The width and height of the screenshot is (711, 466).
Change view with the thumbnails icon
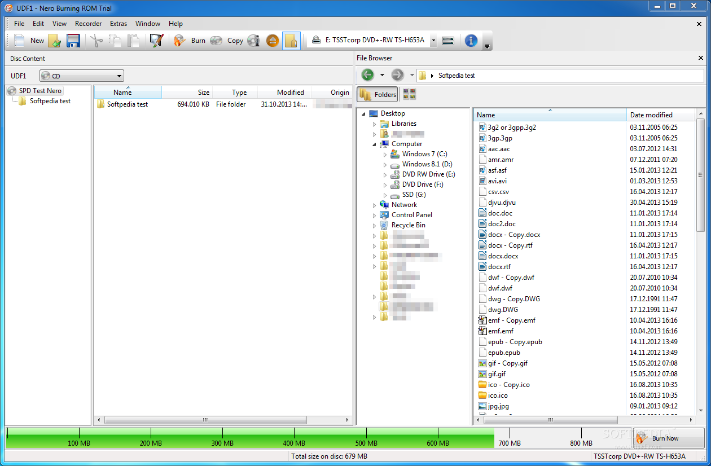[409, 95]
